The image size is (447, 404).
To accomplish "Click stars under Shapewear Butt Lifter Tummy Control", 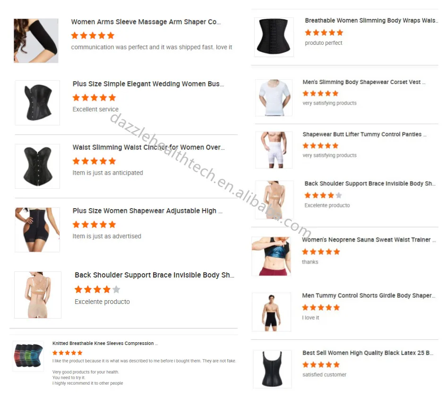I will (x=320, y=146).
